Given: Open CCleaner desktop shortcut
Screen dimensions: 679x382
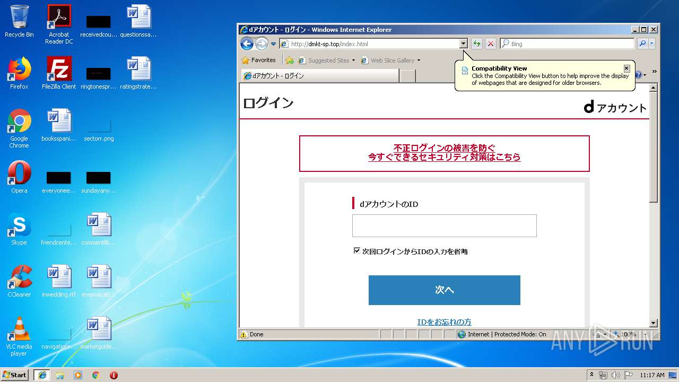Looking at the screenshot, I should (19, 281).
